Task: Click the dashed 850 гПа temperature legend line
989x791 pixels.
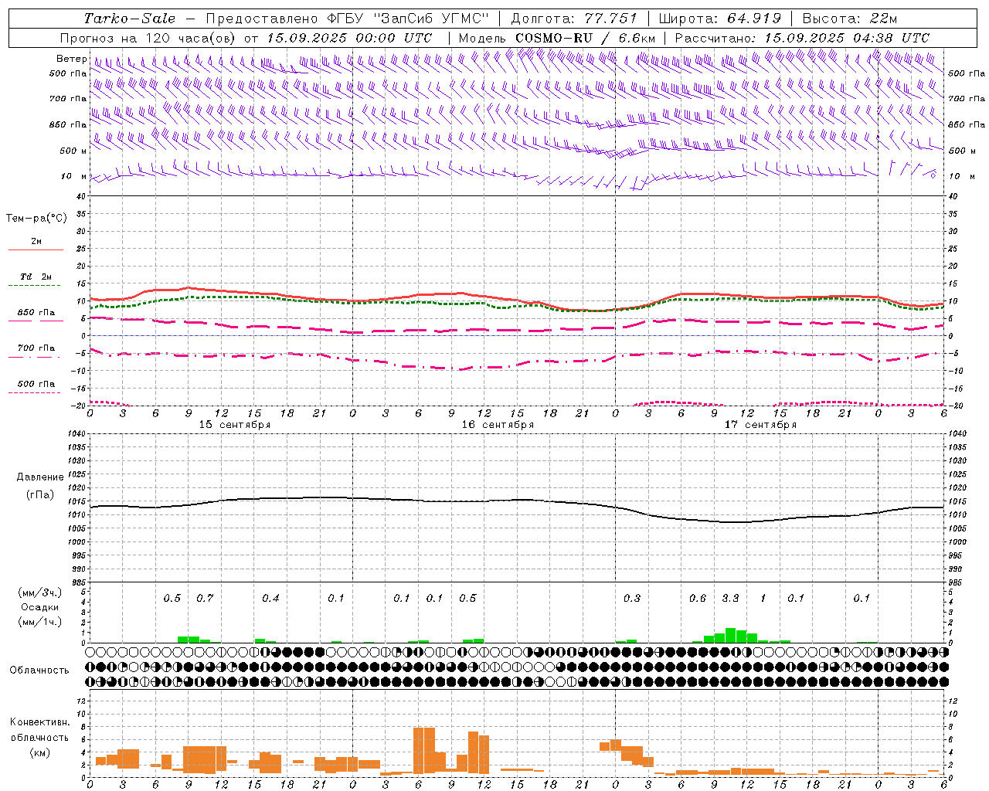Action: pos(36,321)
